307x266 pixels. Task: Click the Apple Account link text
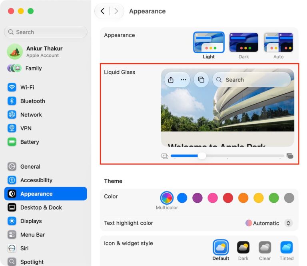pyautogui.click(x=42, y=56)
